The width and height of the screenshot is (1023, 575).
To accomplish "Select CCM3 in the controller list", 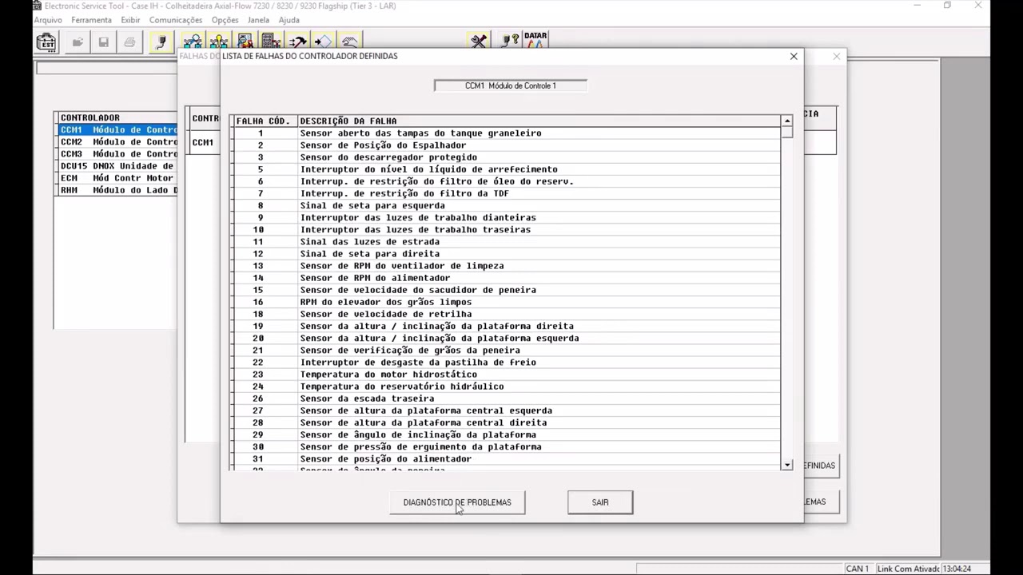I will pos(118,154).
